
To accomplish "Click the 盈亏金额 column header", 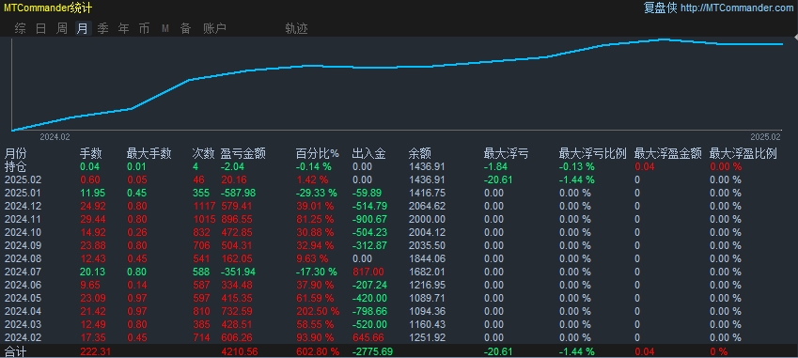I will coord(243,153).
